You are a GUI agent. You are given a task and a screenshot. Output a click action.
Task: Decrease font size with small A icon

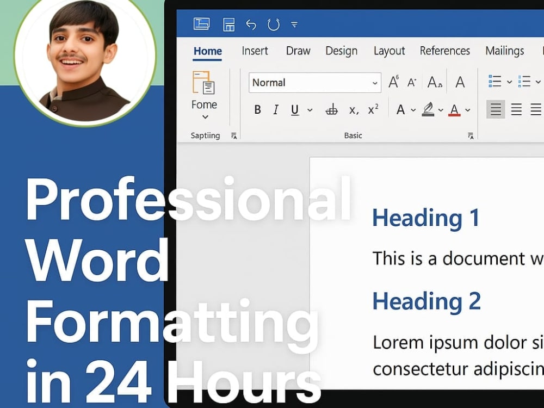412,83
